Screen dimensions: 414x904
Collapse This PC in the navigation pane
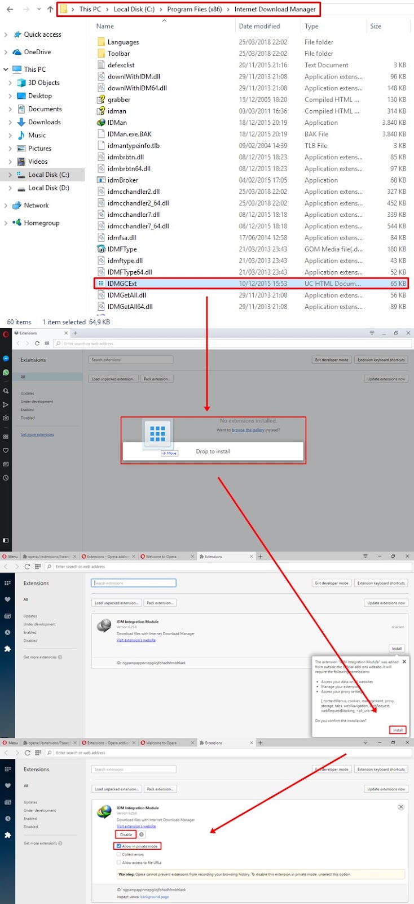tap(6, 69)
